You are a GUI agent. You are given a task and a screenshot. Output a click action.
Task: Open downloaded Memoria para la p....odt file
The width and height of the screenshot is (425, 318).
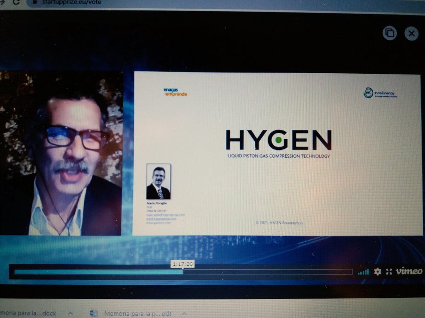tap(138, 314)
